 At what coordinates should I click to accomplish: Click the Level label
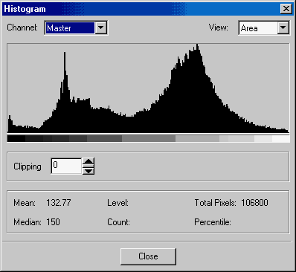point(118,203)
